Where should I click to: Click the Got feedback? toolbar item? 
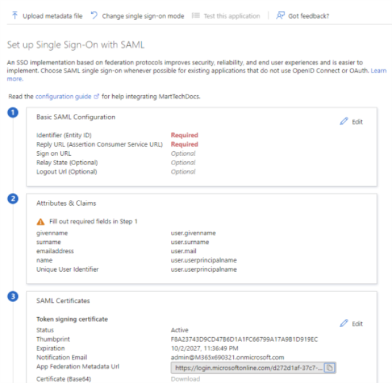pyautogui.click(x=303, y=16)
